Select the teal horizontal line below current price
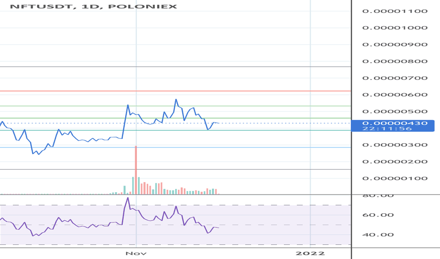Screen dimensions: 440x259 pyautogui.click(x=175, y=130)
